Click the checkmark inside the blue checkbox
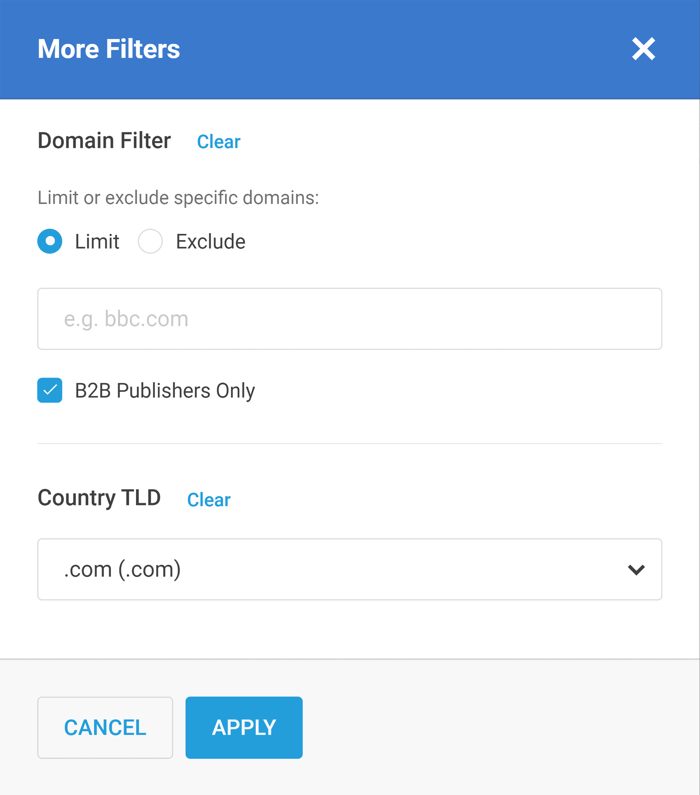 [50, 391]
